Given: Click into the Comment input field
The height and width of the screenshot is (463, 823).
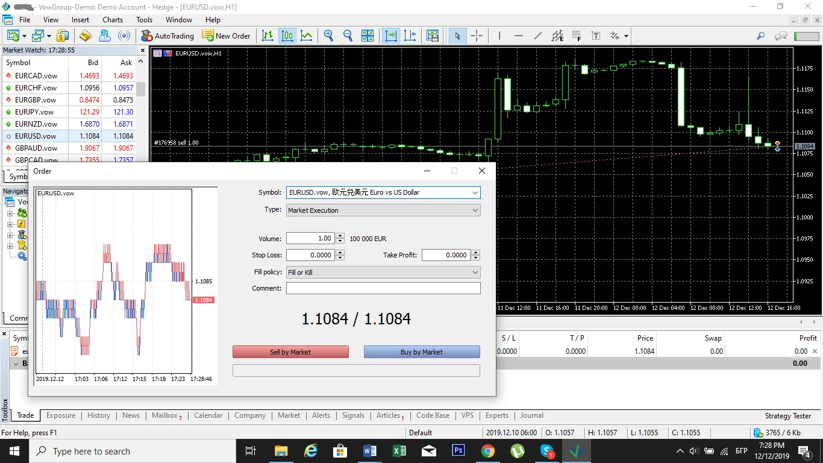Looking at the screenshot, I should 383,288.
